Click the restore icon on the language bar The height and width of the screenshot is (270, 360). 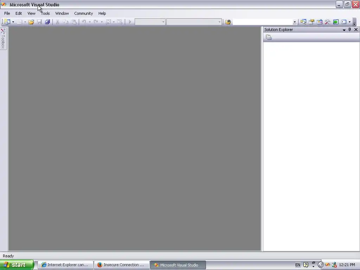(x=313, y=263)
